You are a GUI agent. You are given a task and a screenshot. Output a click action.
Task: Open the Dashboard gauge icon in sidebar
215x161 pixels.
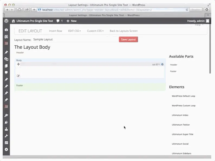6,30
